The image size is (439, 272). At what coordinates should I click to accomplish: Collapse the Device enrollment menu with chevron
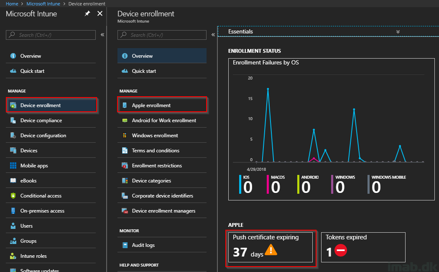click(x=213, y=35)
